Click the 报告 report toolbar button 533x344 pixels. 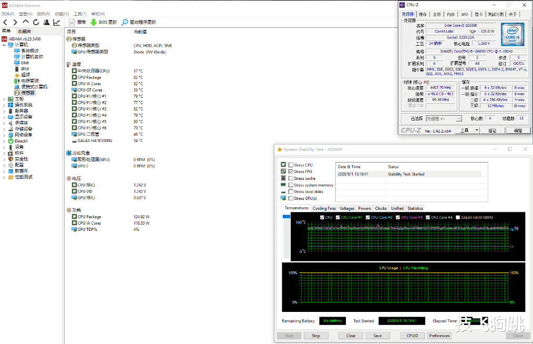click(77, 22)
